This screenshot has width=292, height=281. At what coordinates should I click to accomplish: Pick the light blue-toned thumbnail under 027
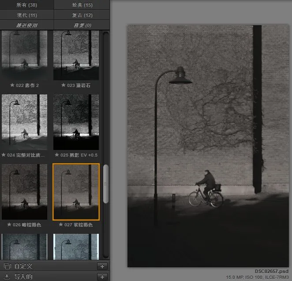click(x=76, y=247)
